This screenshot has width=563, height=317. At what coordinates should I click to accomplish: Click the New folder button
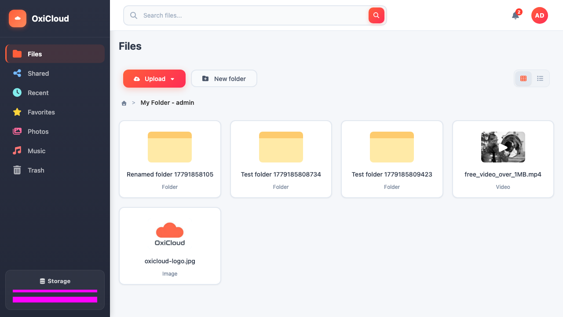tap(224, 78)
